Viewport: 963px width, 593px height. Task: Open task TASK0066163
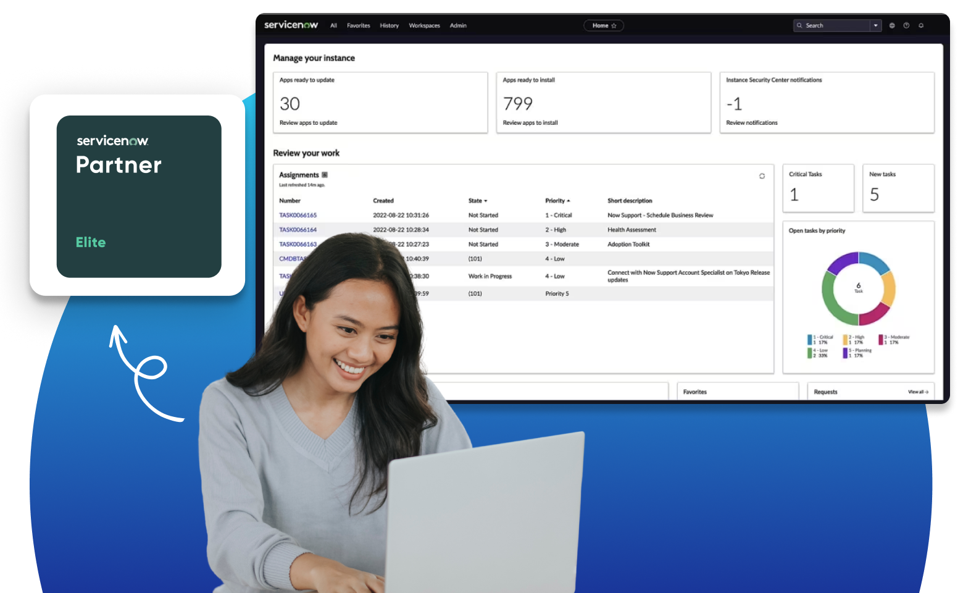[298, 245]
